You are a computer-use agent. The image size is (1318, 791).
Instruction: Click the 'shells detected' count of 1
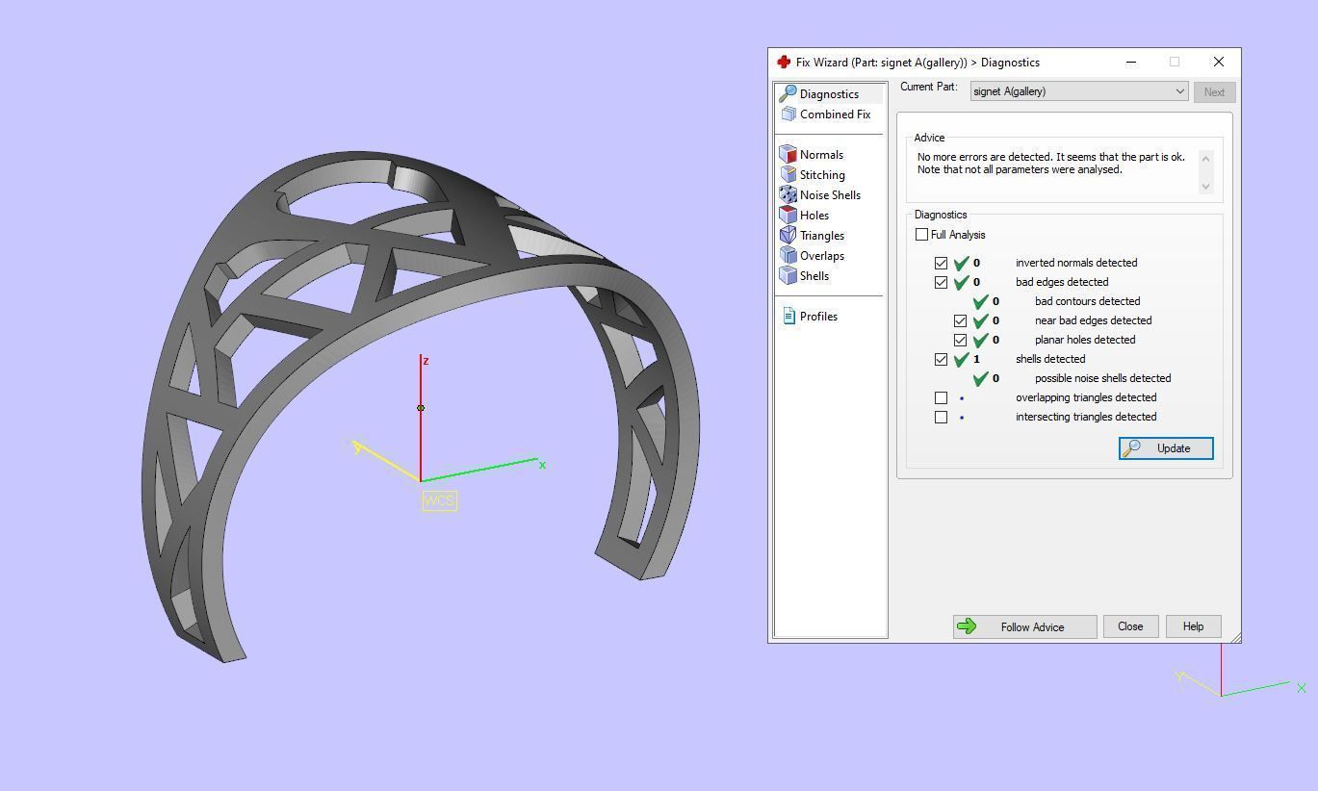point(976,359)
